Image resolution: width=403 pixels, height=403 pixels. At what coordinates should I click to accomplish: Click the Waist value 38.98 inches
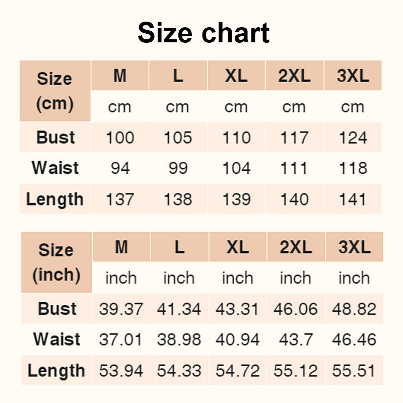[179, 339]
